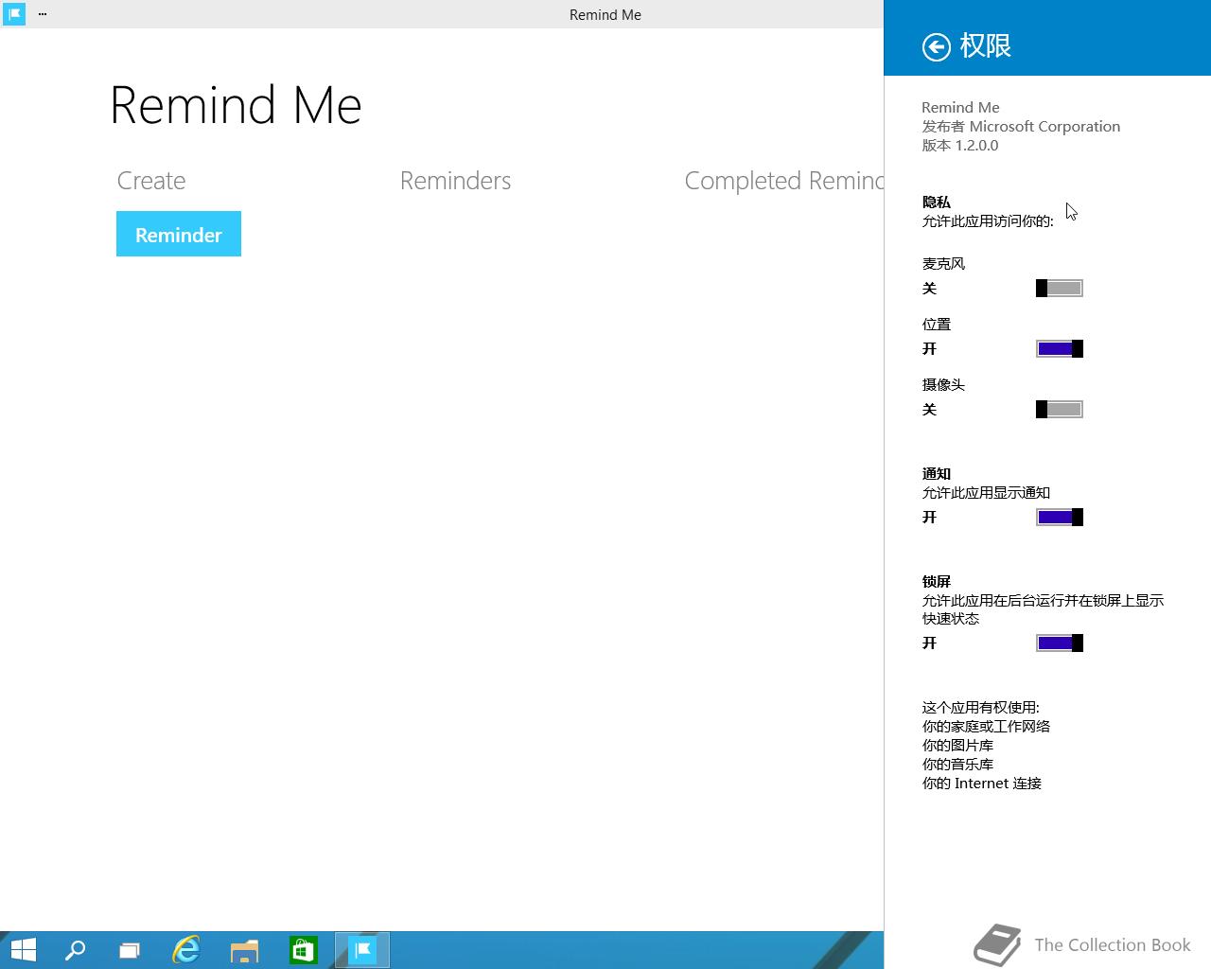The image size is (1211, 969).
Task: Turn off the 锁屏 lock screen toggle
Action: pos(1060,643)
